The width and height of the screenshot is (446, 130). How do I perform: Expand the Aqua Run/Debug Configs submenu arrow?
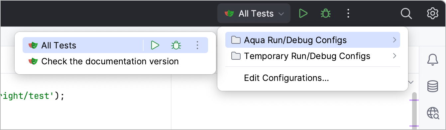(394, 40)
